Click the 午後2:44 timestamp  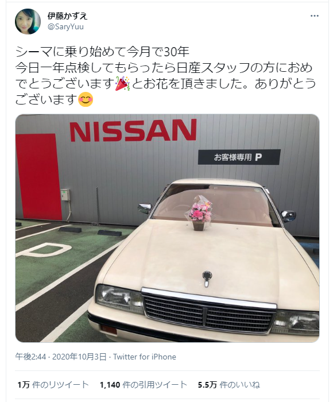30,357
